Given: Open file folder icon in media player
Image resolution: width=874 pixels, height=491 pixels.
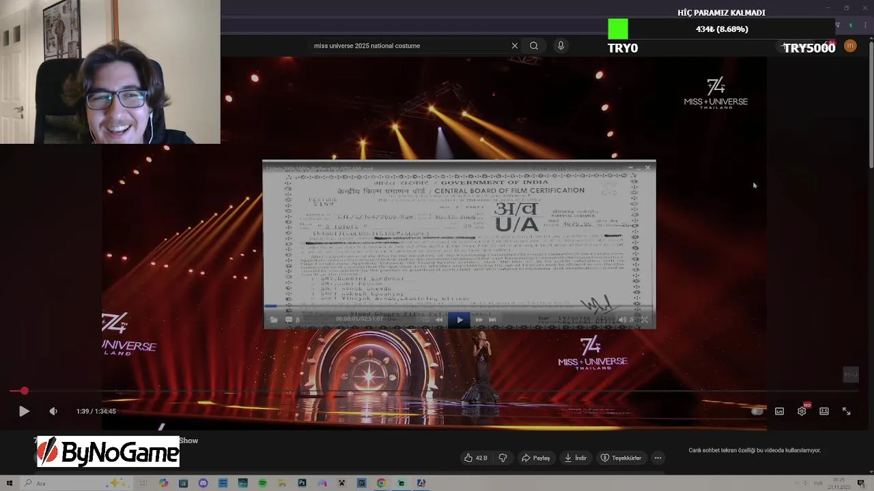Looking at the screenshot, I should click(x=274, y=320).
